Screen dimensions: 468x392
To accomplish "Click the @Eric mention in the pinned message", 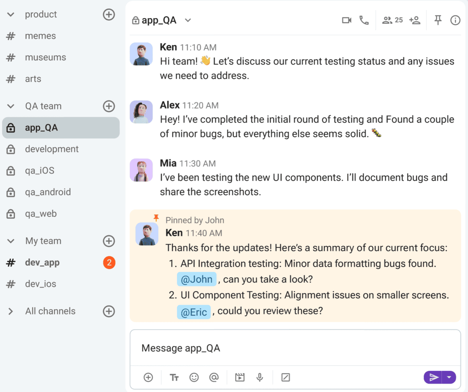I will coord(194,312).
